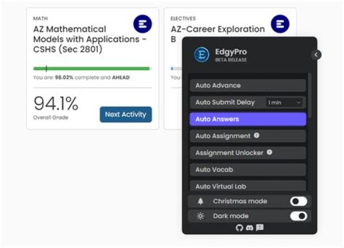Open the Auto Submit Delay dropdown
344x248 pixels.
click(285, 102)
